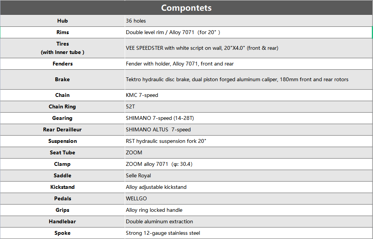Click the '36 holes' value cell

click(136, 21)
